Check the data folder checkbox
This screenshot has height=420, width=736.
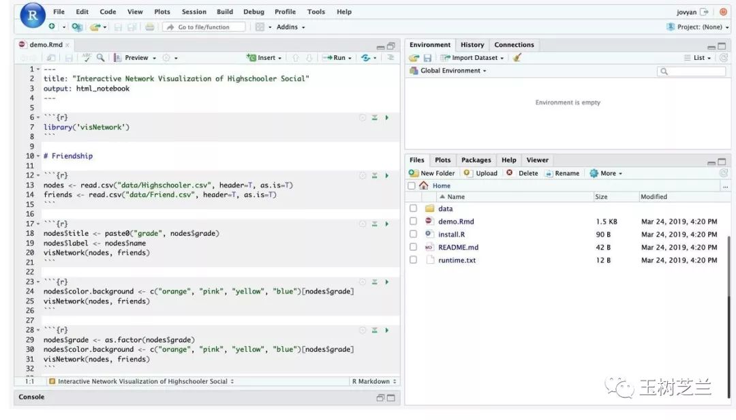pos(413,209)
